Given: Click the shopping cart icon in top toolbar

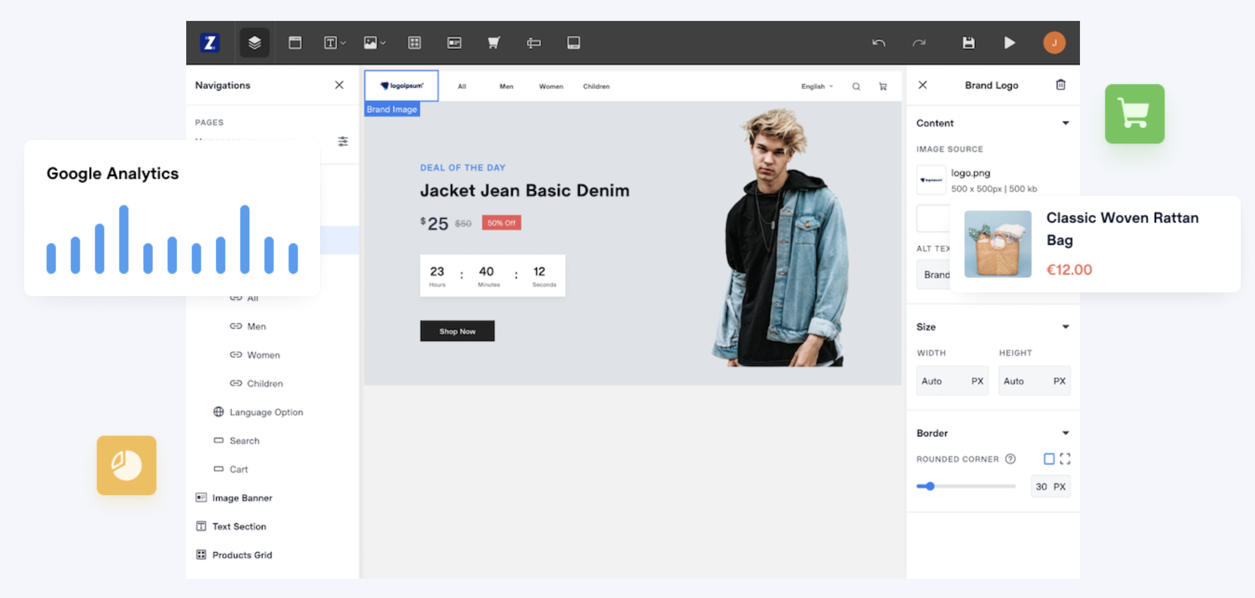Looking at the screenshot, I should (493, 43).
